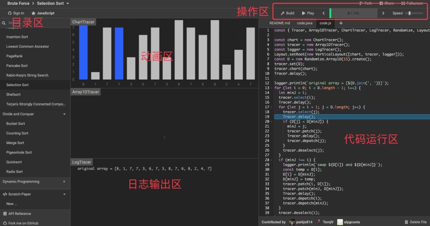Image resolution: width=430 pixels, height=226 pixels.
Task: Open Radix Sort algorithm
Action: coord(35,171)
